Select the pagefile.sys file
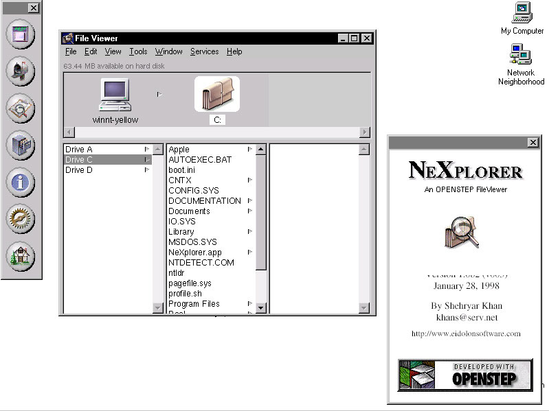 tap(190, 283)
